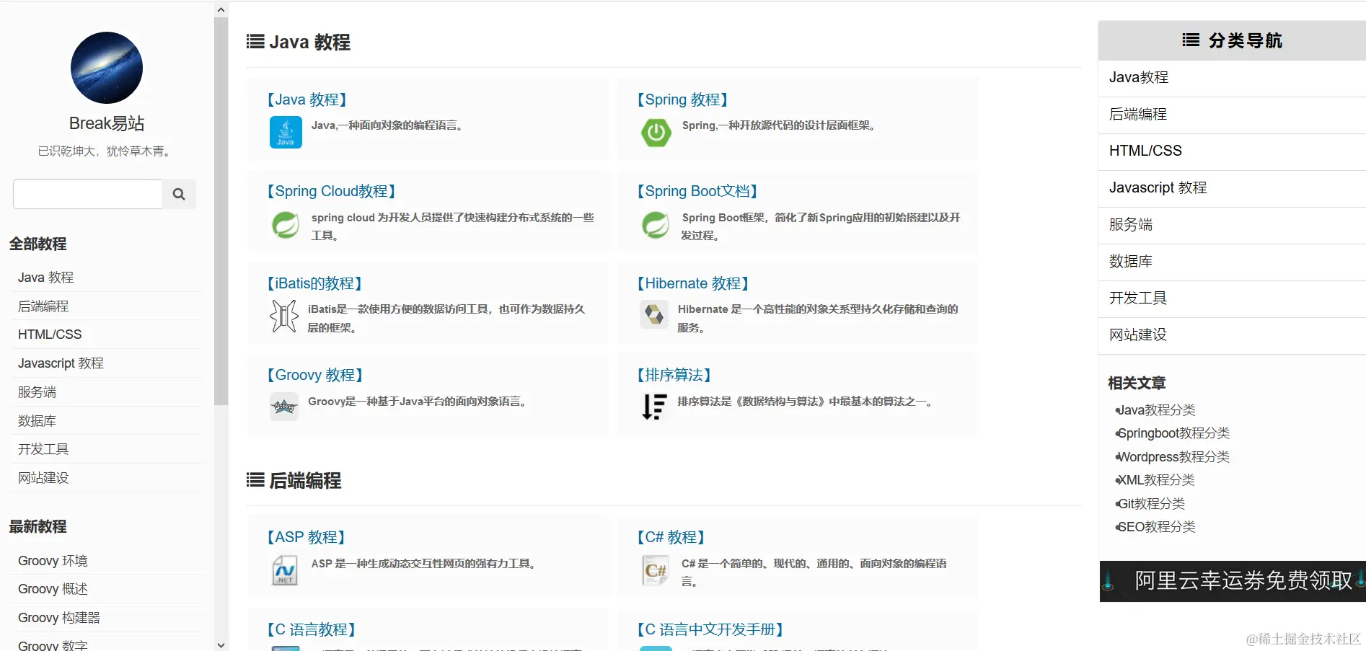Click the Groovy star logo icon

pos(284,407)
